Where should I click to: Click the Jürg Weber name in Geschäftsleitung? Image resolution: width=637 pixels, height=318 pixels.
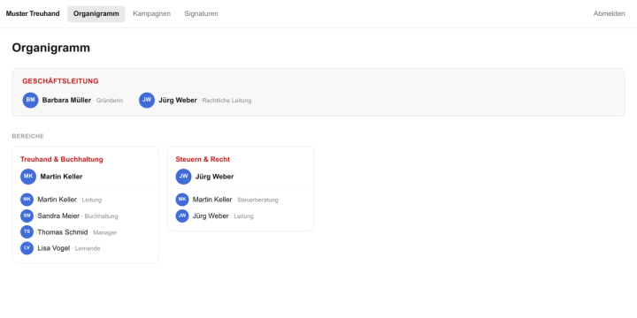coord(178,100)
